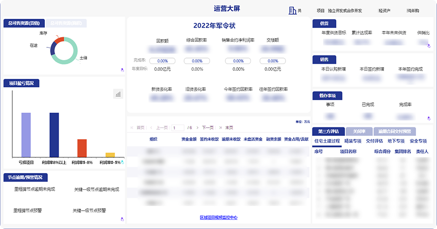
Task: Click drill-down icon in 节点逾期/预警情况 panel
Action: [122, 219]
